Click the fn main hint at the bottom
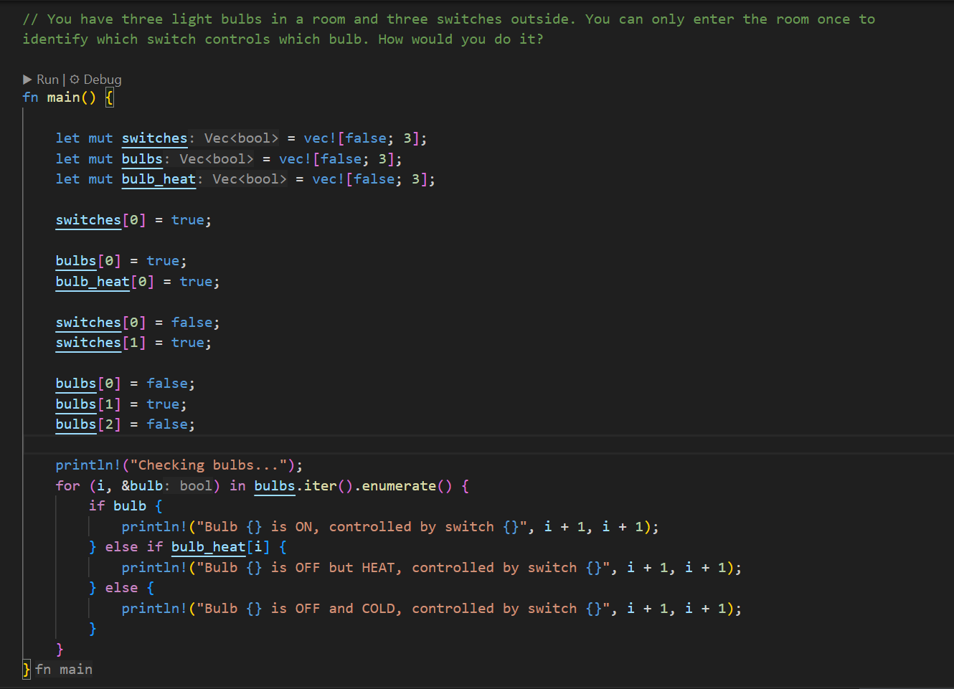Screen dimensions: 954x689 [x=64, y=670]
